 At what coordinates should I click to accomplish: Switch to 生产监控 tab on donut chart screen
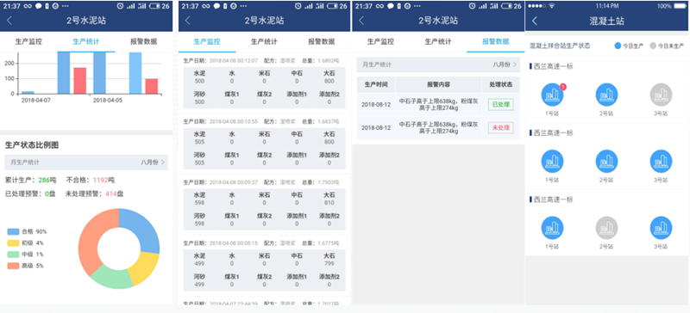[x=28, y=41]
